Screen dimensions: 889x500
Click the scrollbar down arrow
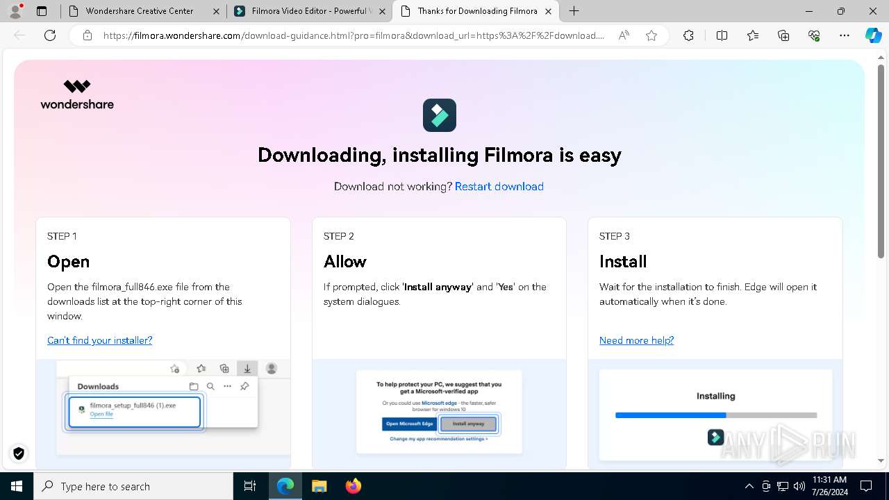tap(881, 460)
